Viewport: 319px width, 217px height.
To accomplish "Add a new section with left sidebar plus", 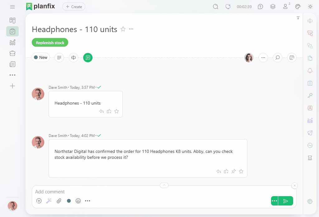I will [12, 86].
